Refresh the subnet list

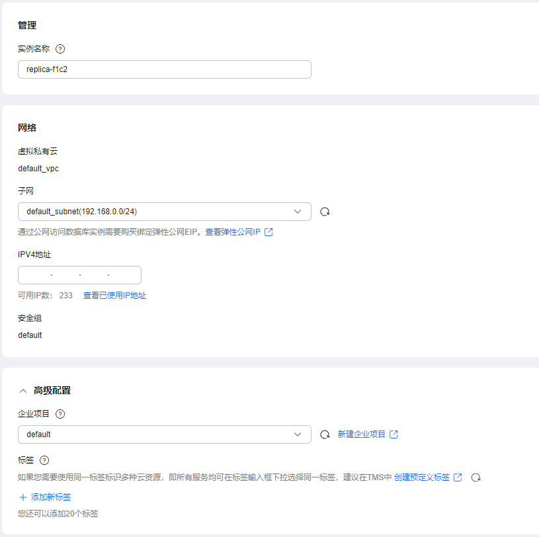pyautogui.click(x=325, y=212)
